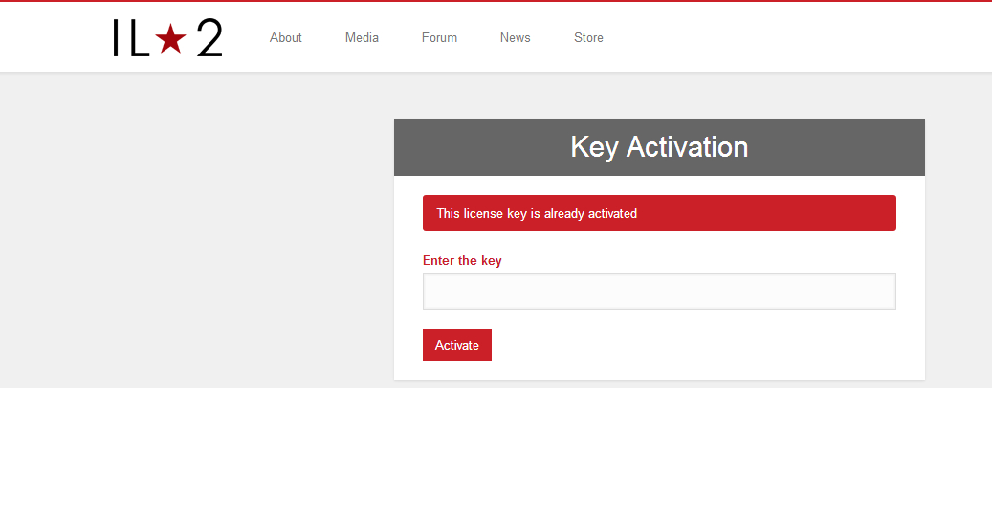Click the IL-2 logo in the header
Viewport: 992px width, 516px height.
167,38
